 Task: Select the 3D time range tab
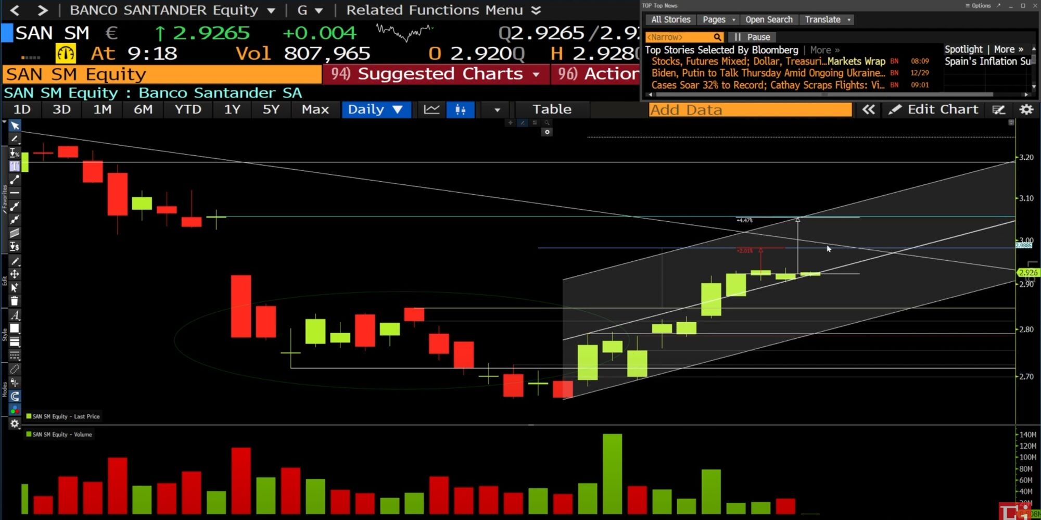pos(61,109)
